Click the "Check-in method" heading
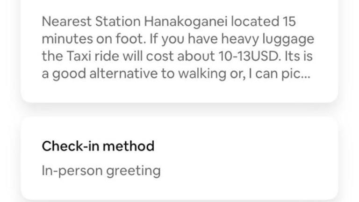 (x=98, y=146)
